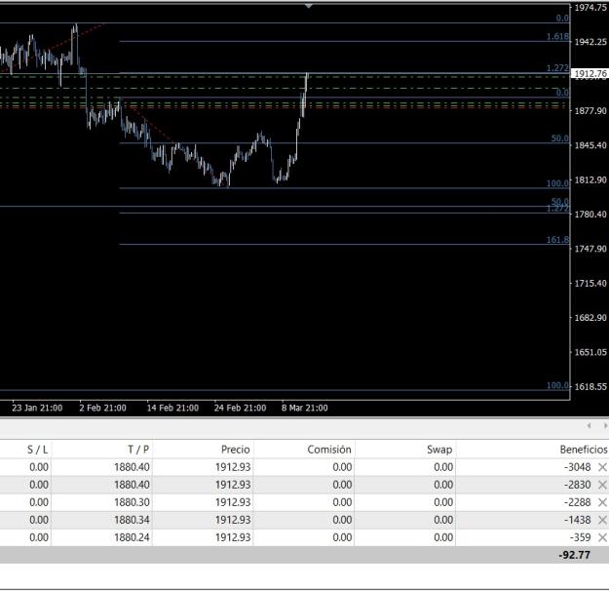Click the 1651.05 price scale label
609x591 pixels.
point(590,352)
